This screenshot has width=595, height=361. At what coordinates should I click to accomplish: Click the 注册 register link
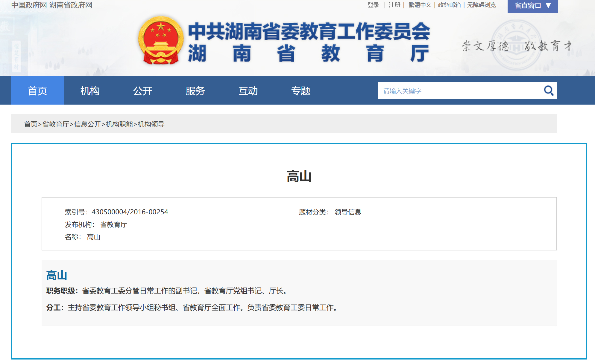pyautogui.click(x=394, y=5)
